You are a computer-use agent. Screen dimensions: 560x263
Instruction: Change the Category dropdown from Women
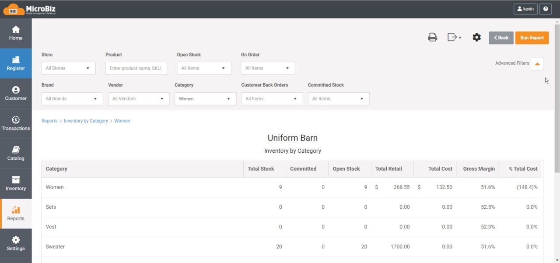(205, 98)
